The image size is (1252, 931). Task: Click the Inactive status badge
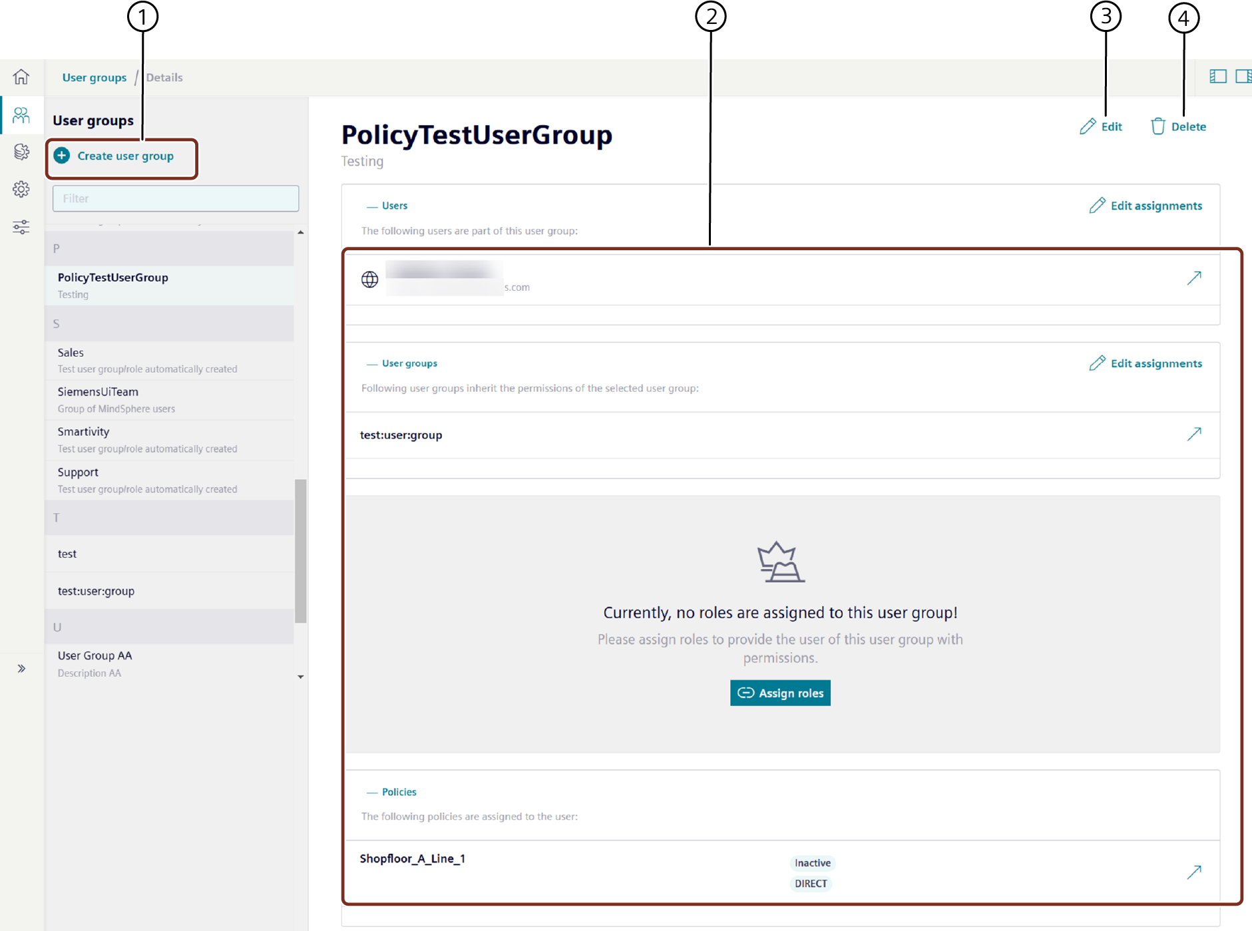(813, 863)
